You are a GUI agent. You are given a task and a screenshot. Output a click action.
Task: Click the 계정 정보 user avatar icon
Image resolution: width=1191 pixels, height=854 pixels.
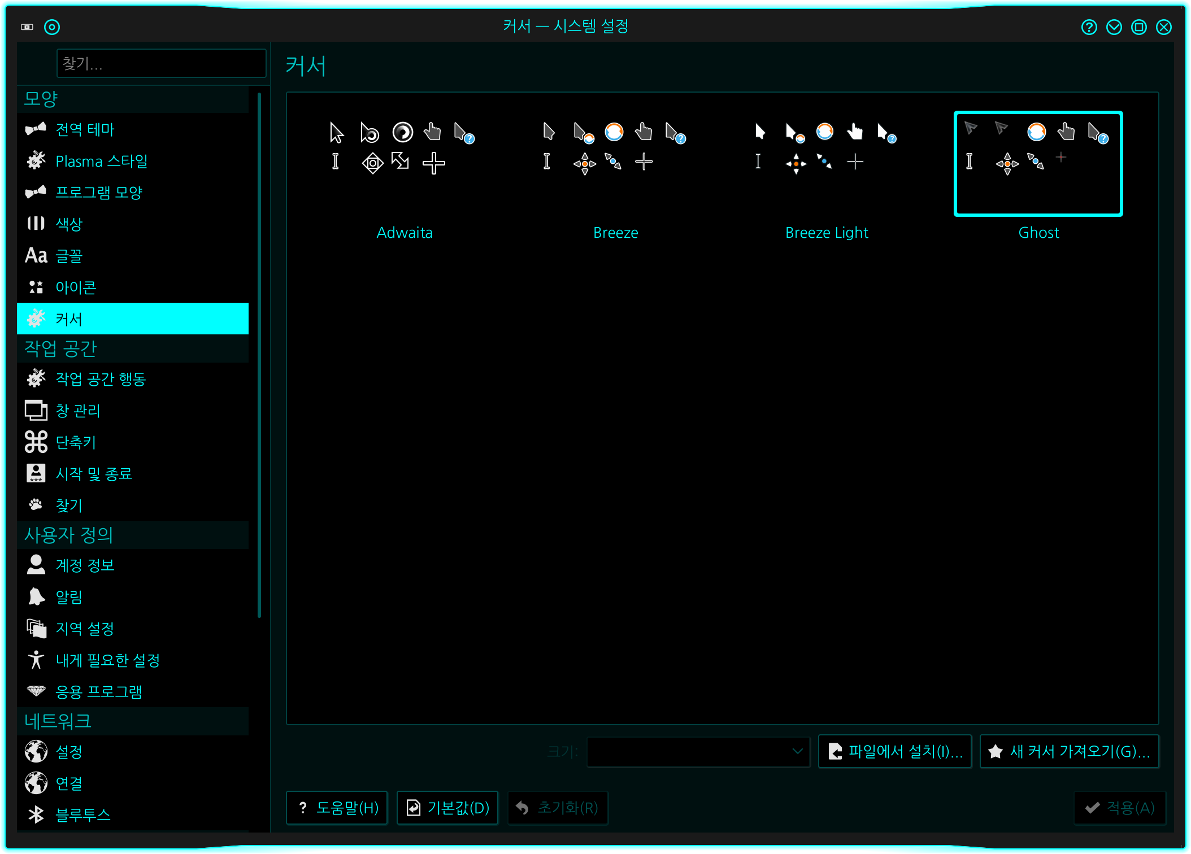36,565
